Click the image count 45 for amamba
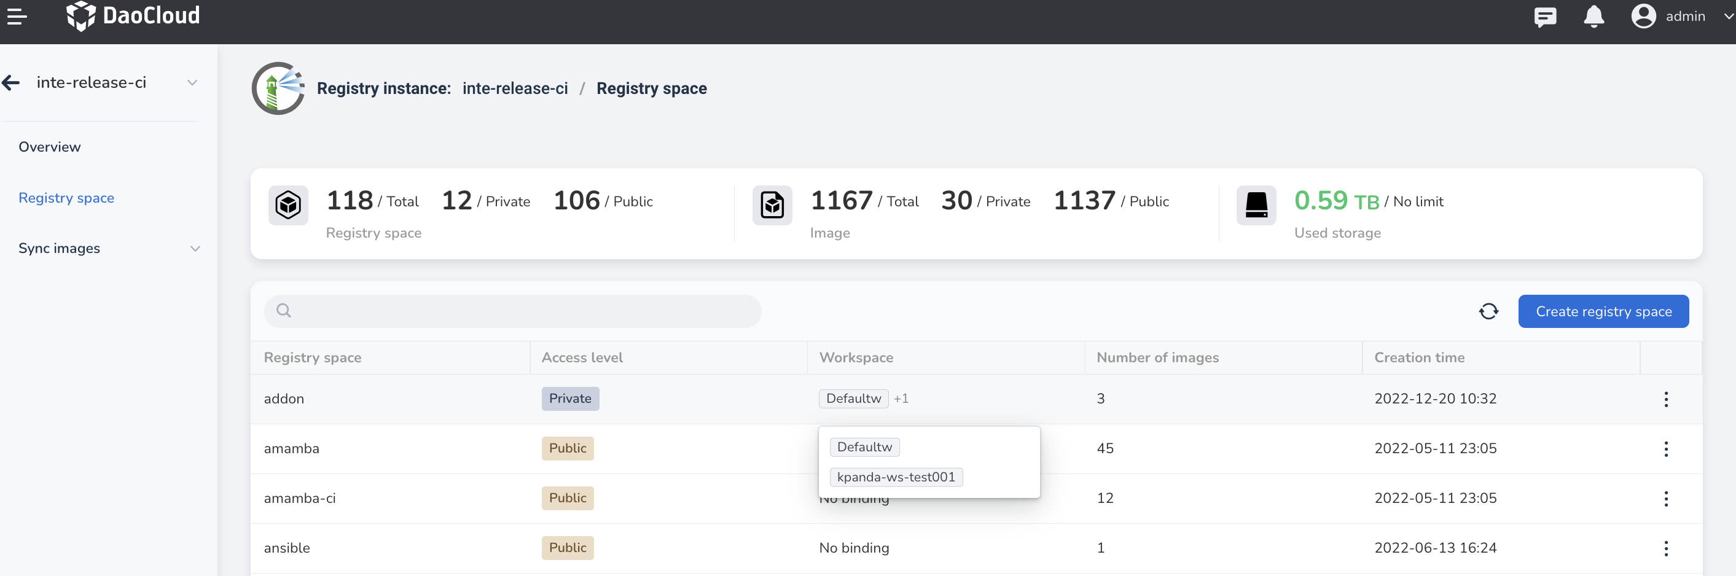The height and width of the screenshot is (576, 1736). tap(1105, 449)
